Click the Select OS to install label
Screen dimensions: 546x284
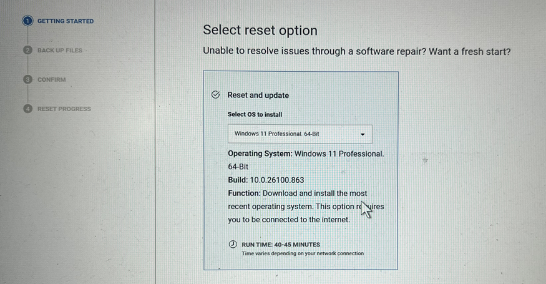click(255, 115)
